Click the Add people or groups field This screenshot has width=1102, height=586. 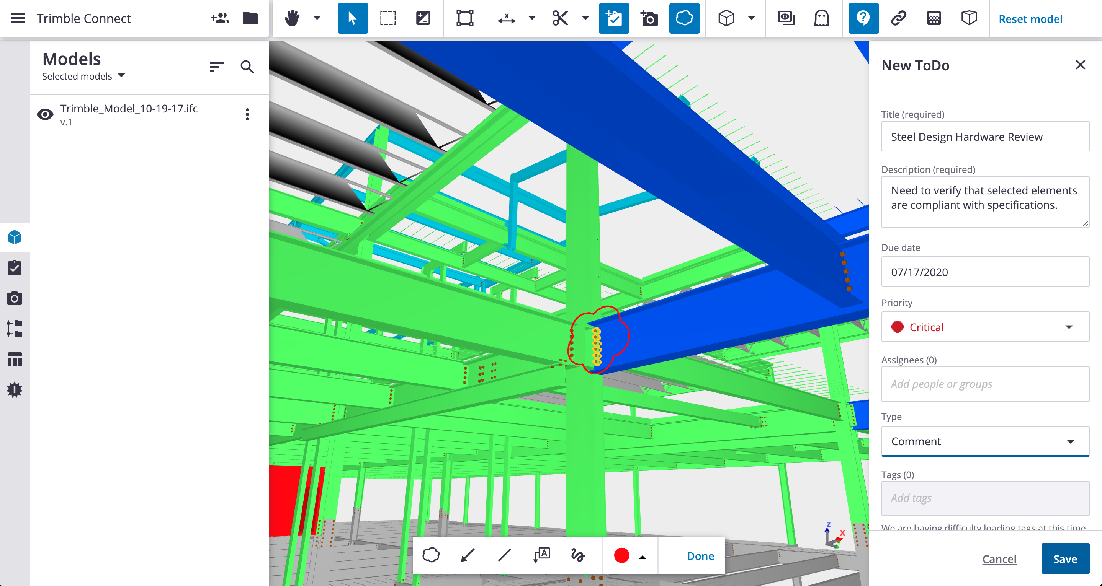click(985, 384)
